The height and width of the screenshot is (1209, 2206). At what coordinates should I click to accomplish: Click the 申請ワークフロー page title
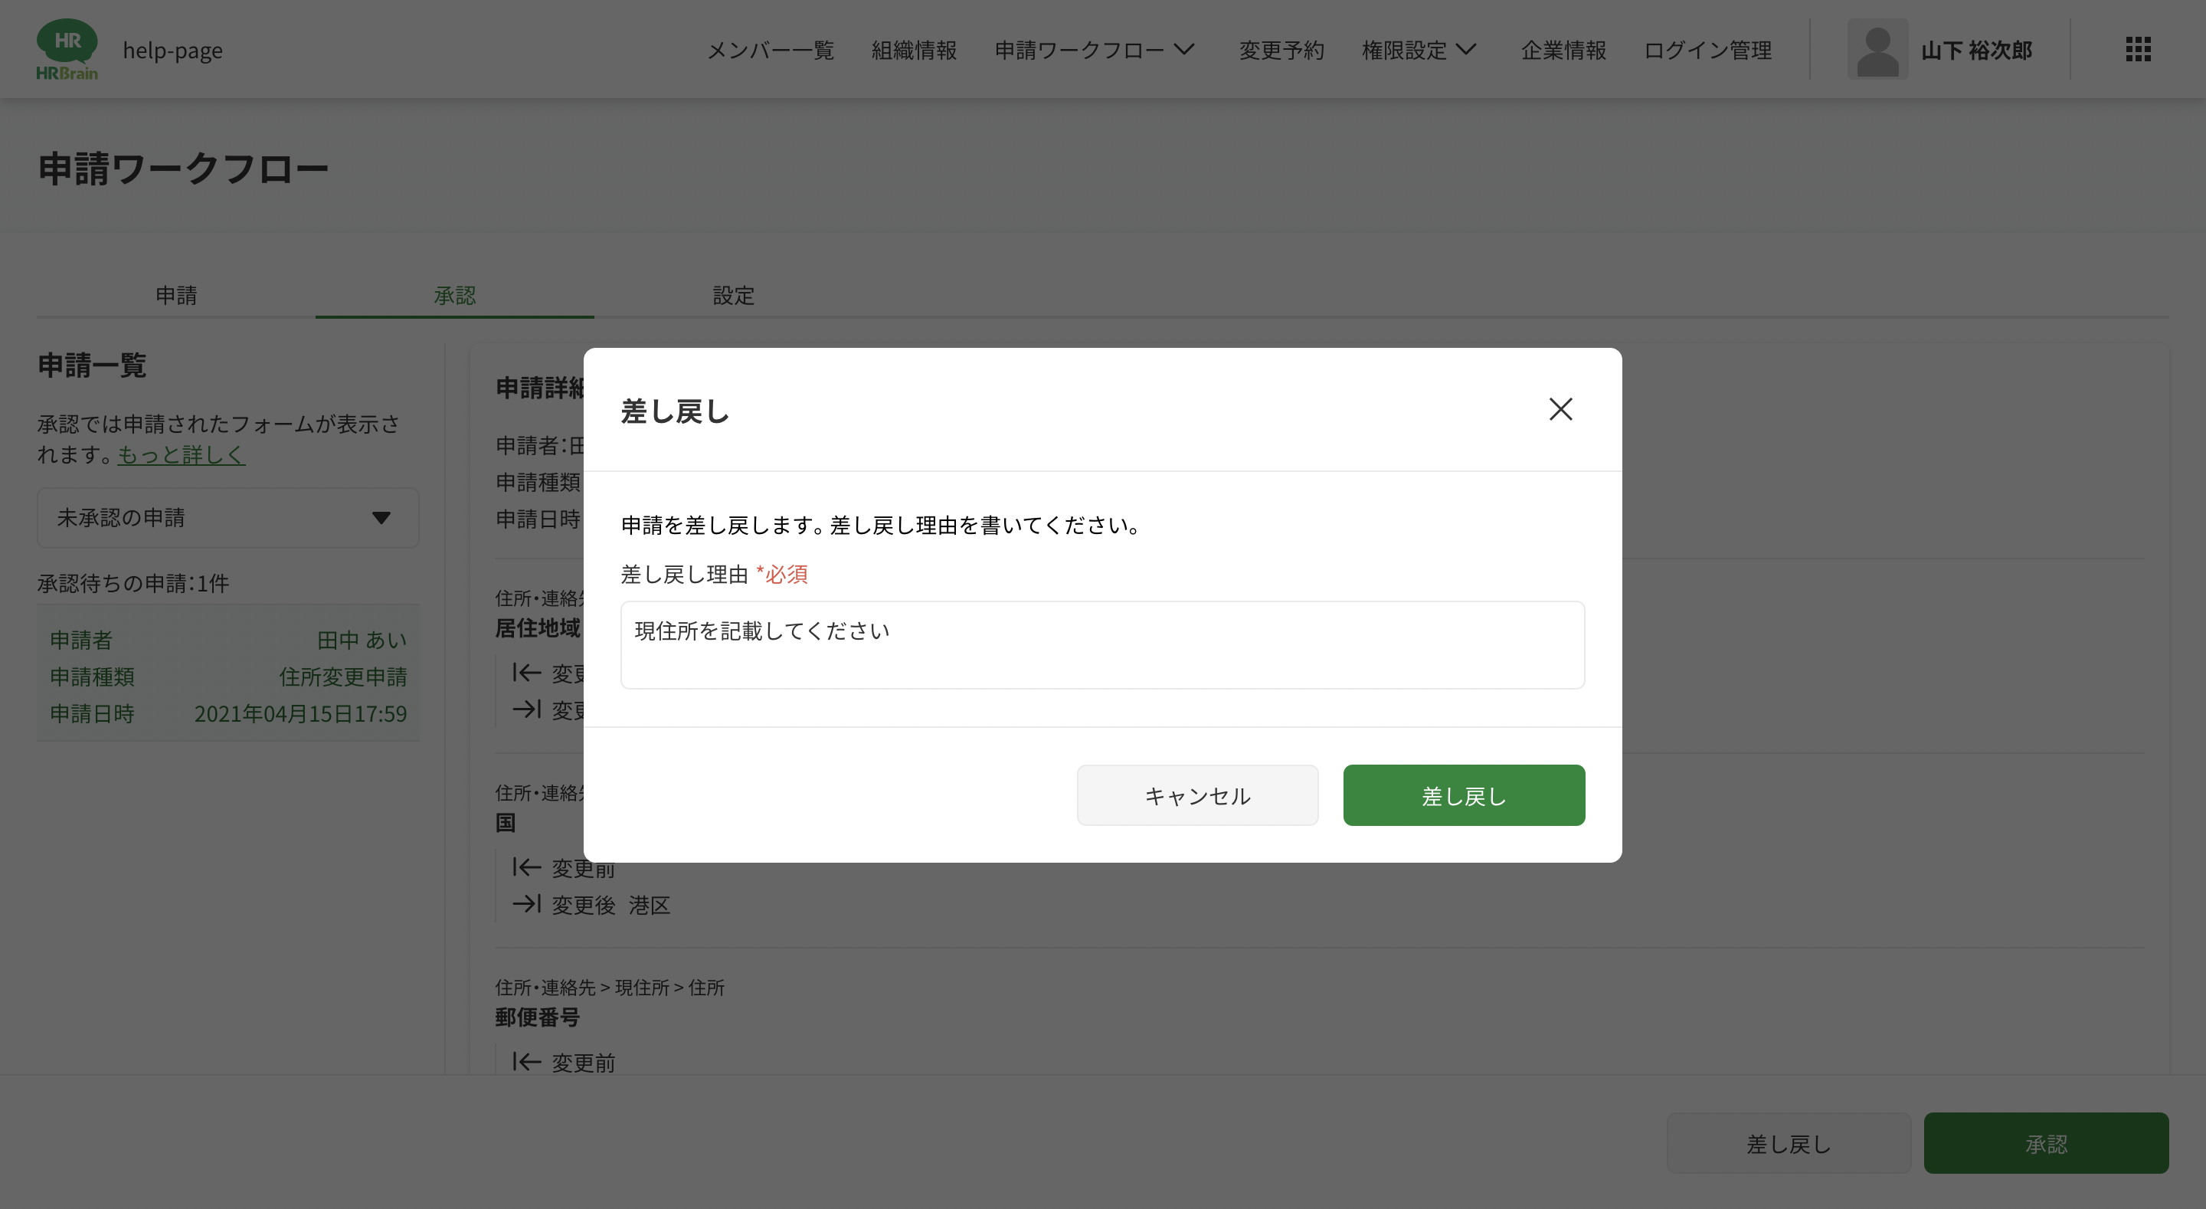click(182, 168)
